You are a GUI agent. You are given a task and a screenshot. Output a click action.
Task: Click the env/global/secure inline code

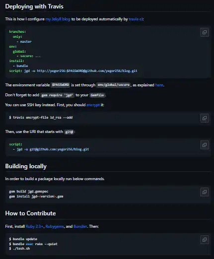(113, 85)
